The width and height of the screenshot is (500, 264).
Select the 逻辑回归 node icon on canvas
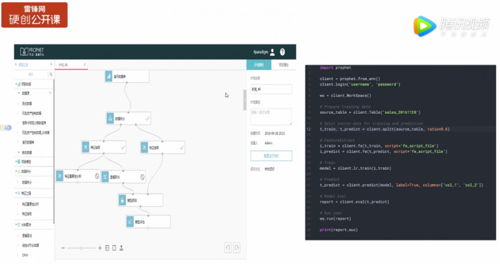[x=105, y=177]
